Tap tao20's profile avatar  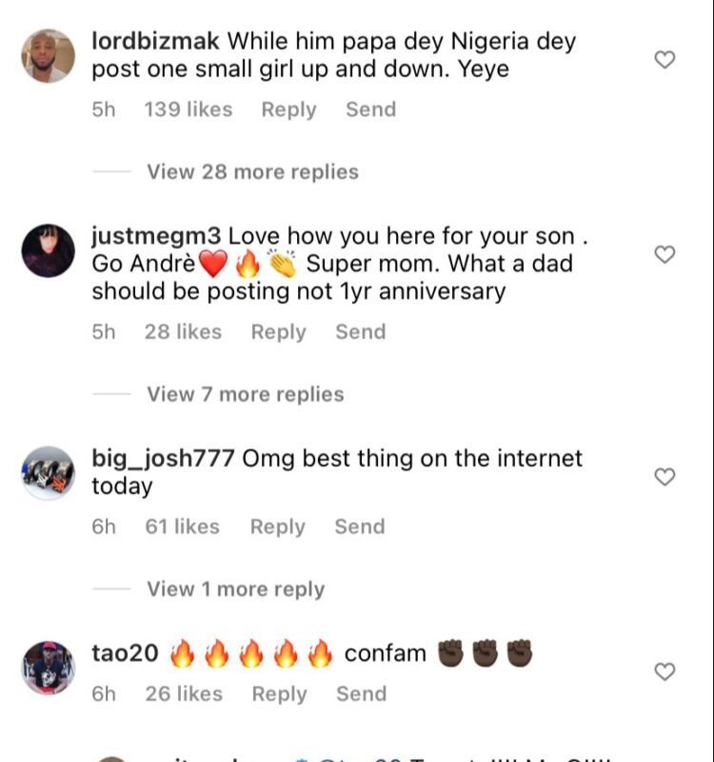48,668
